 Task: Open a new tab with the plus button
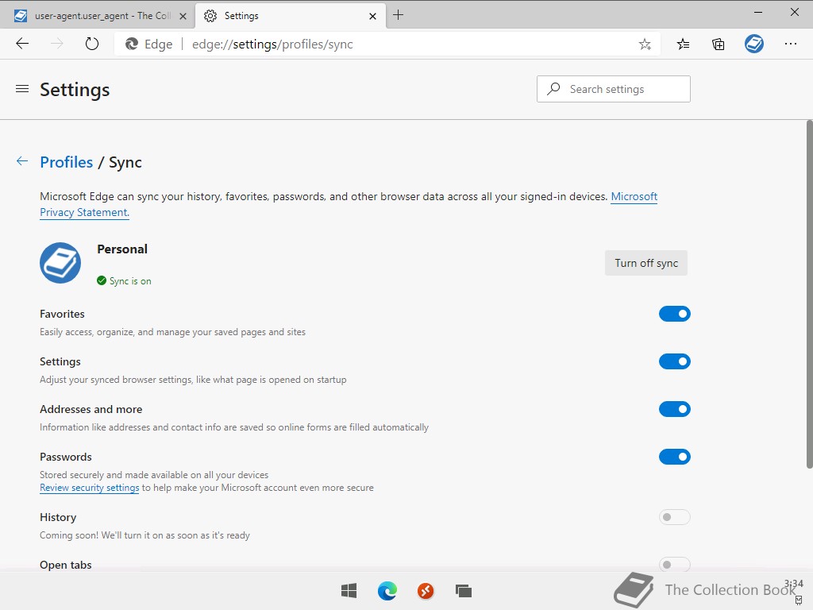[x=398, y=15]
